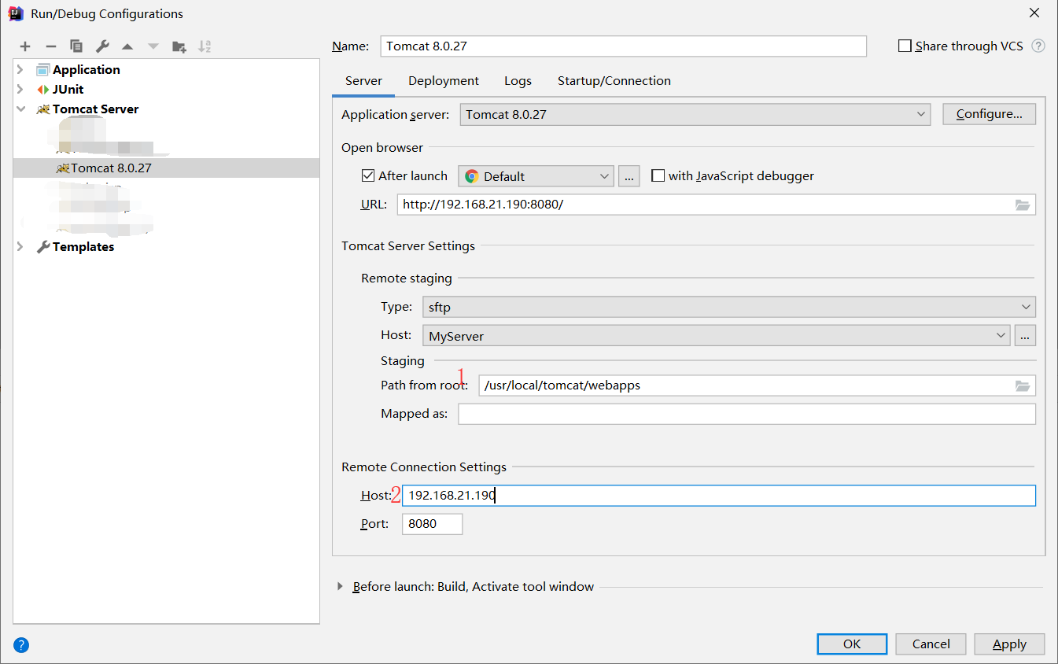
Task: Open the staging Host MyServer dropdown
Action: pyautogui.click(x=717, y=336)
